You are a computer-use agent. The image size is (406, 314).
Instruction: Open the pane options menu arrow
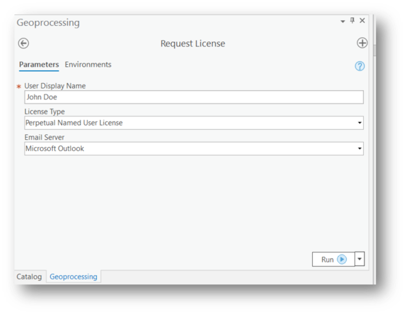(343, 21)
